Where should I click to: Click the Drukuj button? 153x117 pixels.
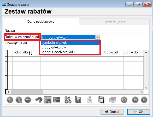coord(112,112)
